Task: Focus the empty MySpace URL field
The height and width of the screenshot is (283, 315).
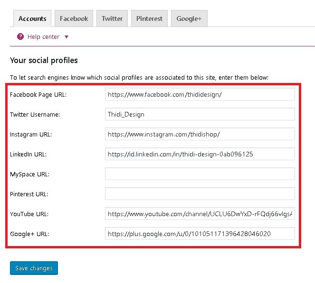Action: pyautogui.click(x=200, y=174)
